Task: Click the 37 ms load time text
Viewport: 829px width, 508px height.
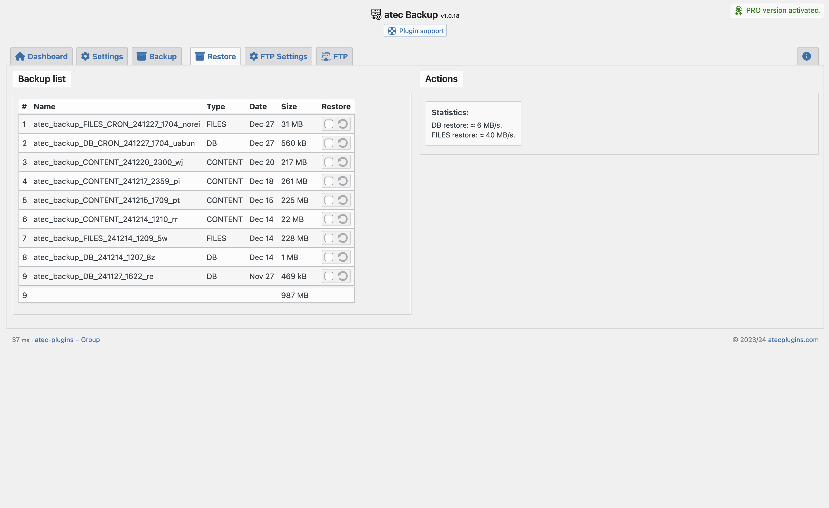Action: tap(20, 340)
